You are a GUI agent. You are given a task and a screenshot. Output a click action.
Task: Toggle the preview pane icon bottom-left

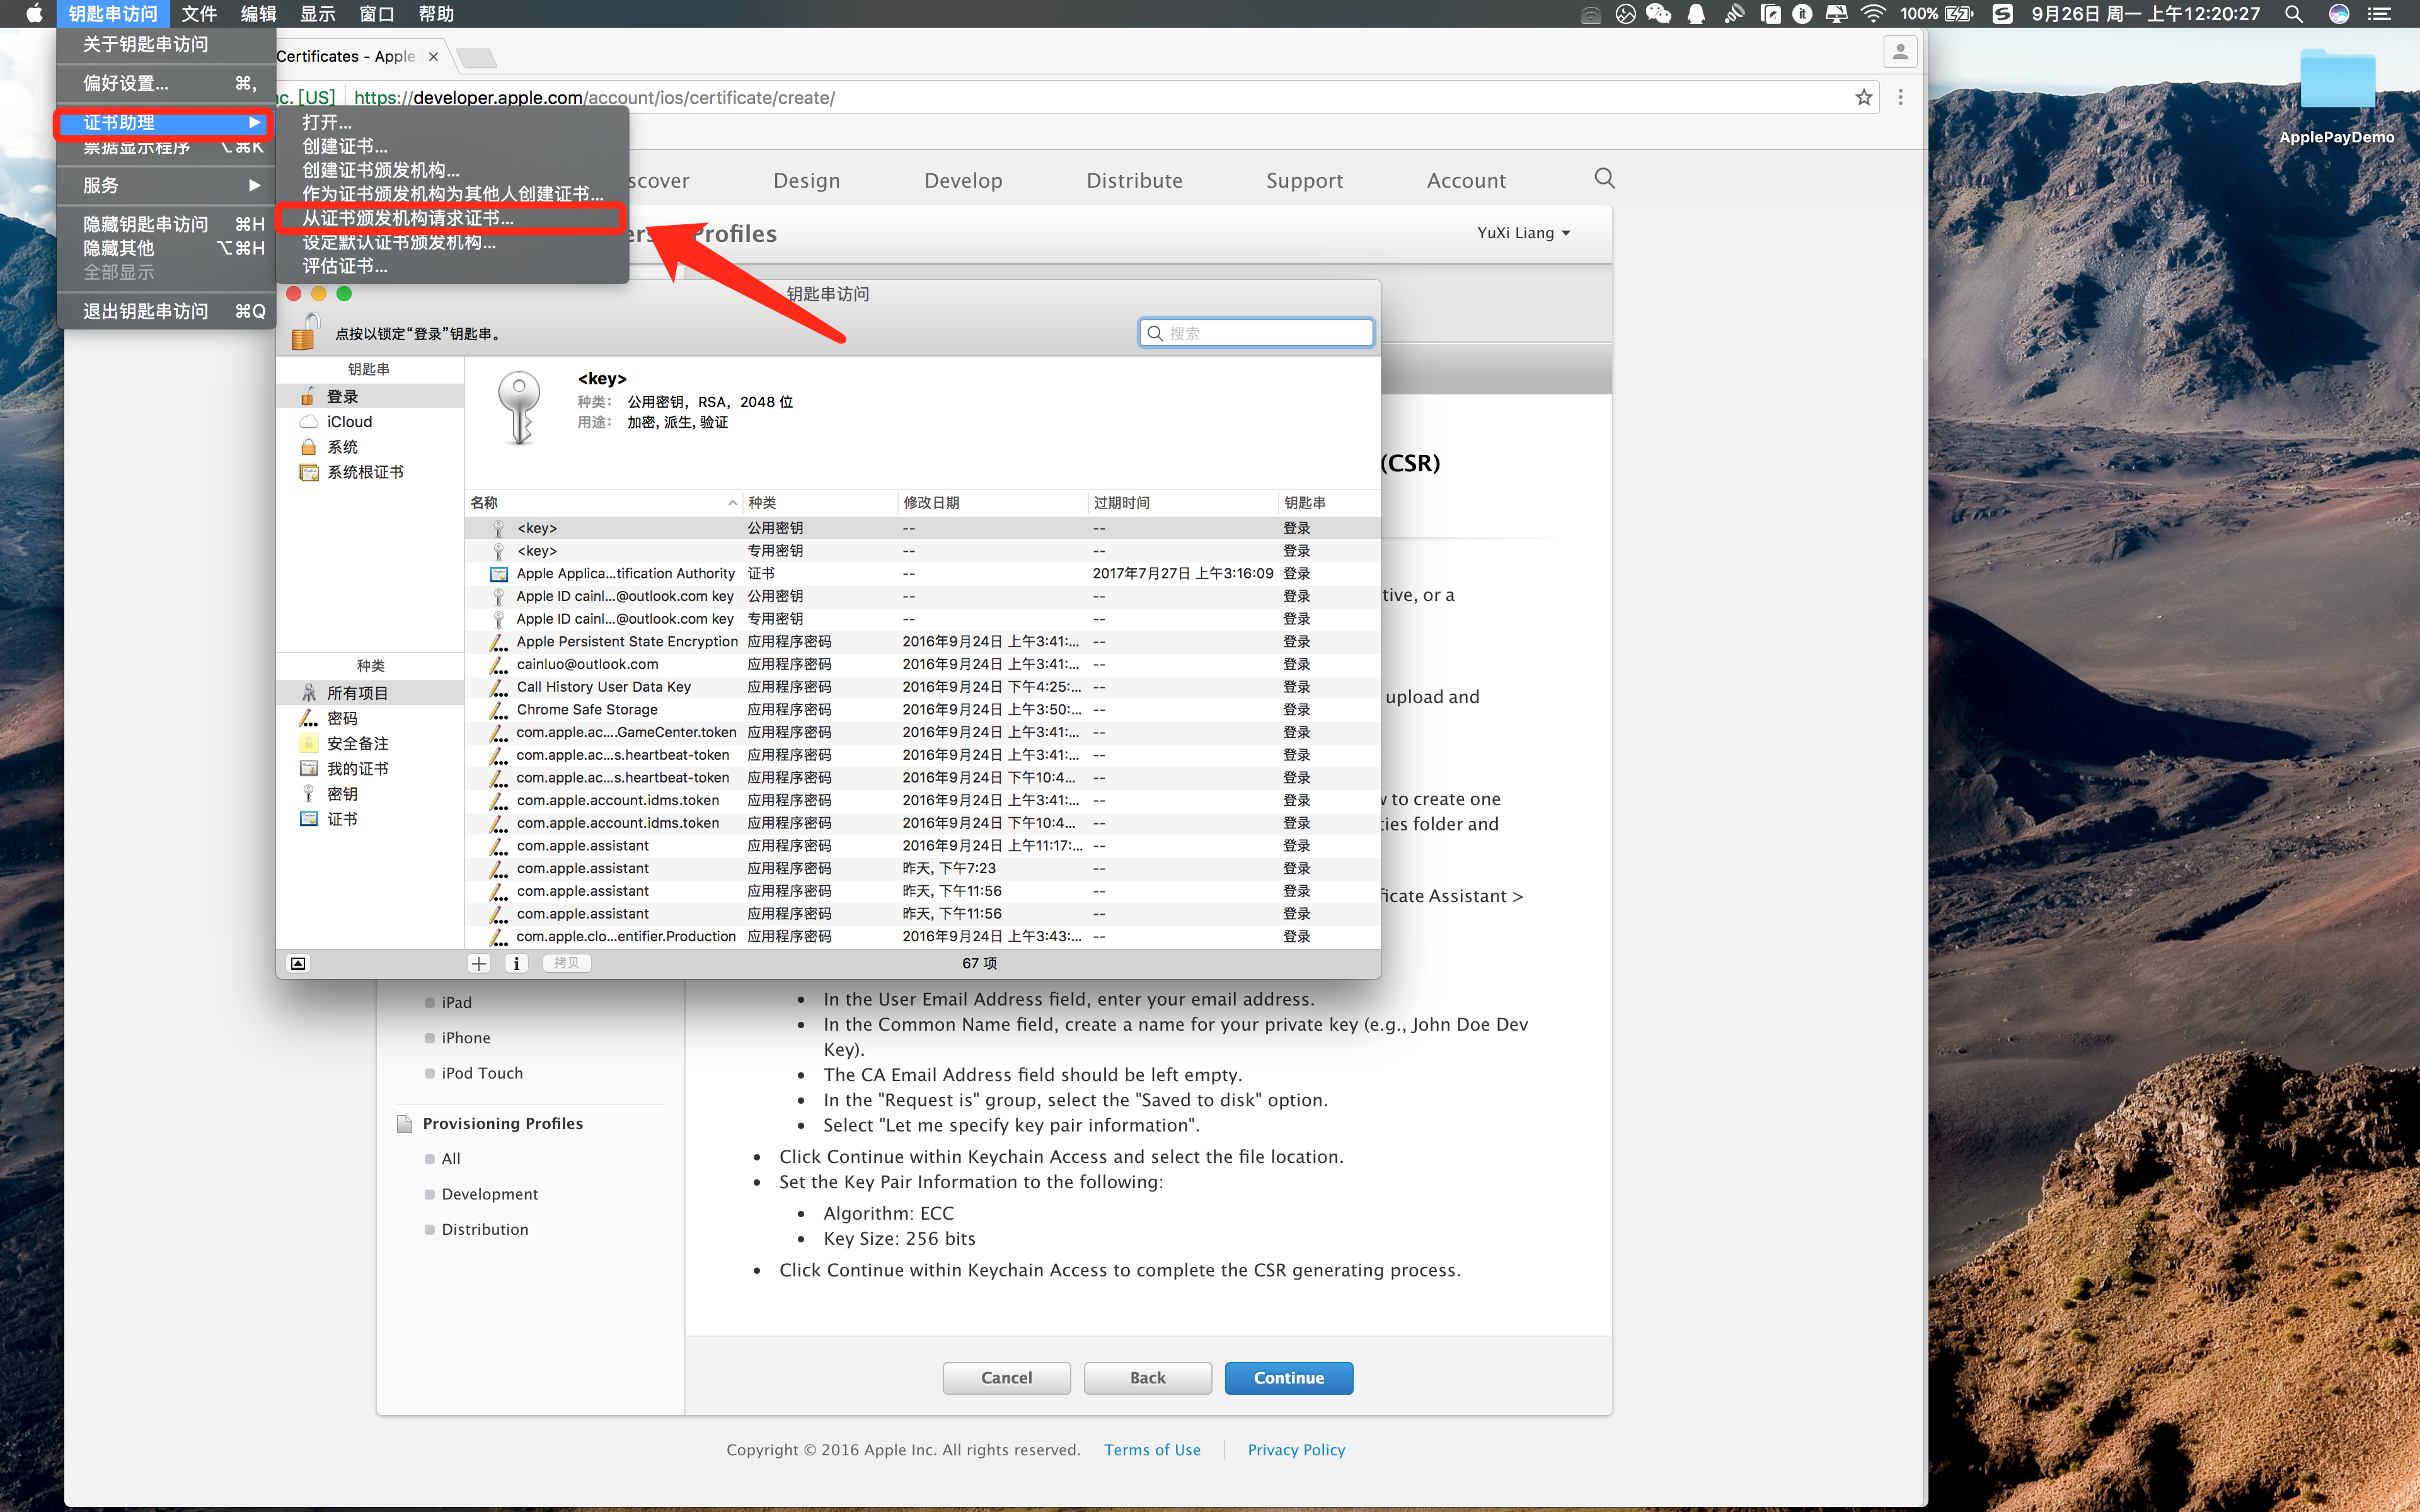coord(298,963)
